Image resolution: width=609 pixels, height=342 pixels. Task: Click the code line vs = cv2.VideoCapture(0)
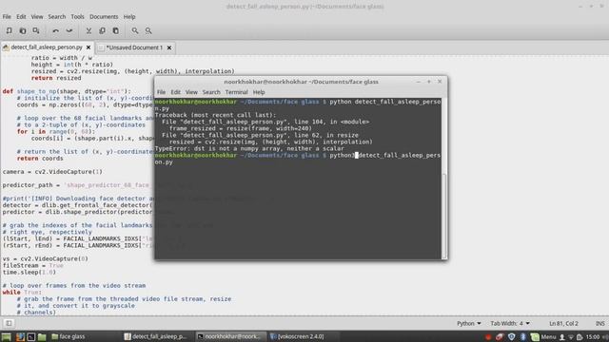point(46,258)
